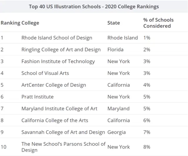Select Ringling College of Art and Design
188x156 pixels.
[x=61, y=50]
